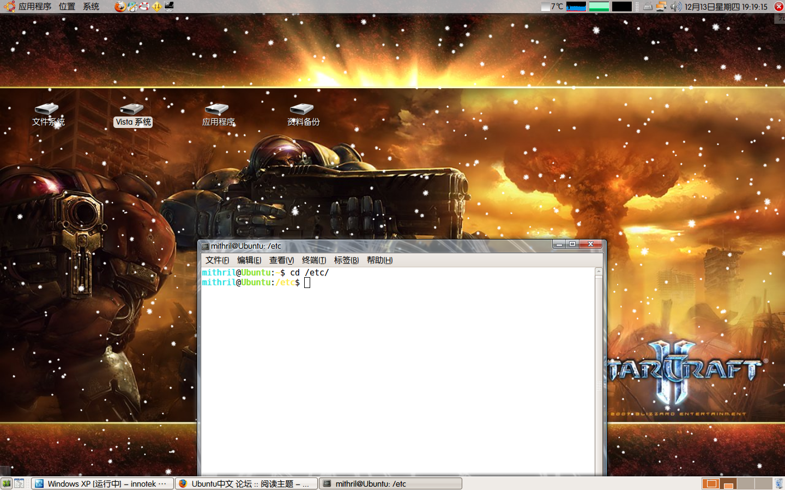The image size is (785, 490).
Task: Click the mithril@Ubuntu: /etc taskbar button
Action: pyautogui.click(x=390, y=483)
